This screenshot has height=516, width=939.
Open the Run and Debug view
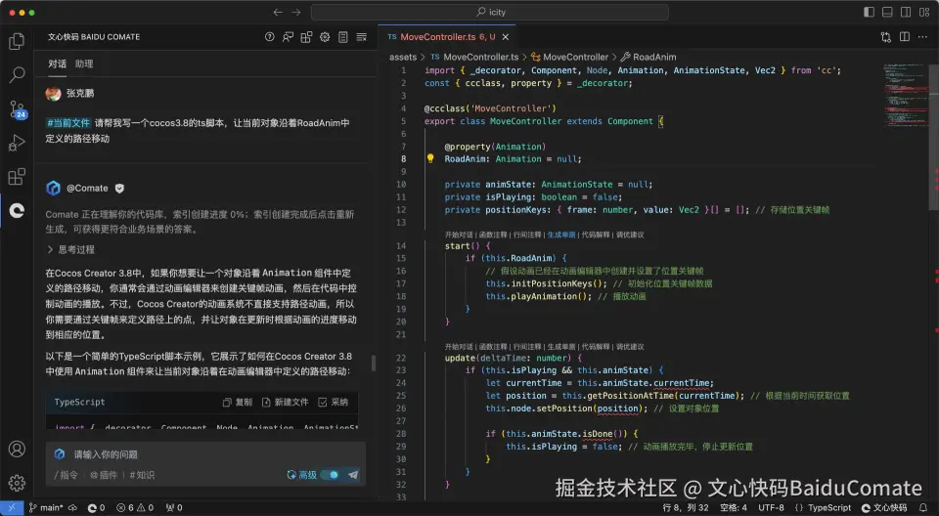click(x=17, y=143)
